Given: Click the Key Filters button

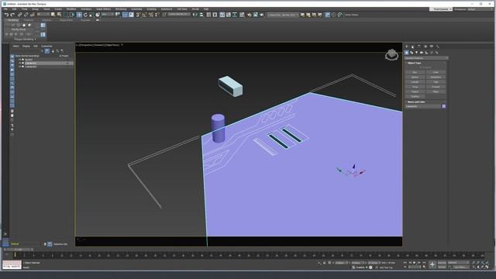Looking at the screenshot, I should 460,267.
